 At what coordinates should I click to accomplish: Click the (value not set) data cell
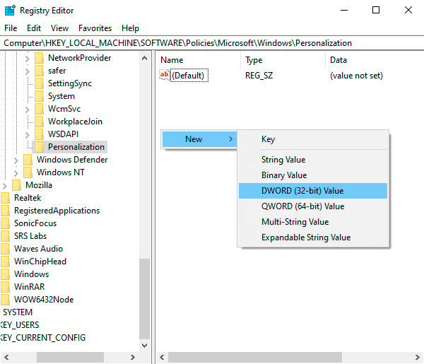coord(356,76)
